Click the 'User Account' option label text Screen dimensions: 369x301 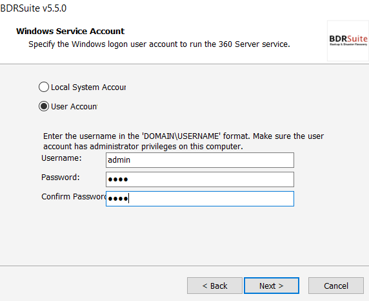point(74,107)
